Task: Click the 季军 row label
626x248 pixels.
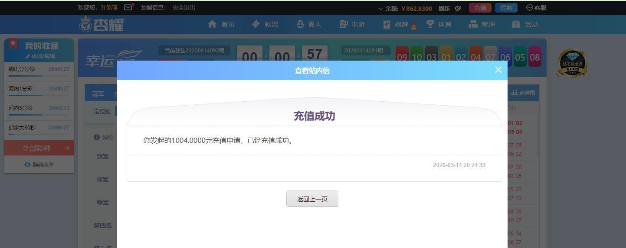Action: [103, 203]
